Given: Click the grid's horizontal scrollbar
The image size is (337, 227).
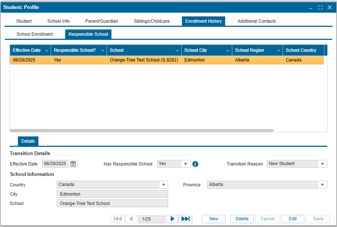Looking at the screenshot, I should coord(142,130).
